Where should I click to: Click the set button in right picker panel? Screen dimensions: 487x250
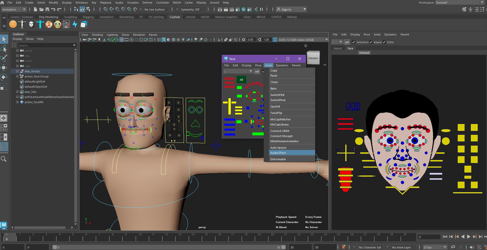point(347,42)
